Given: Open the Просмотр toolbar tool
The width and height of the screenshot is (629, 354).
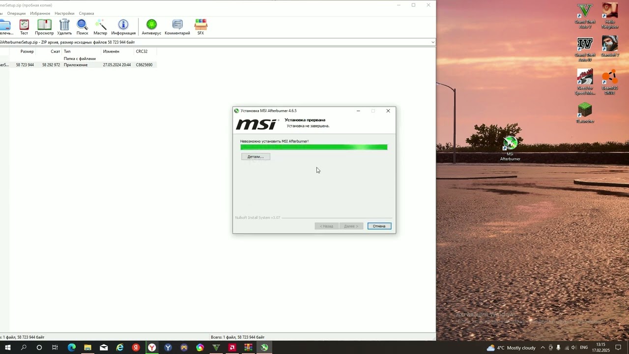Looking at the screenshot, I should click(44, 27).
